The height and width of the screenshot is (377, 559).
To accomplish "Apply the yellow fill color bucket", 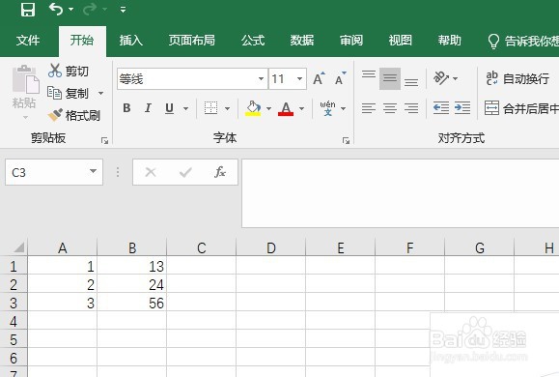I will click(253, 108).
